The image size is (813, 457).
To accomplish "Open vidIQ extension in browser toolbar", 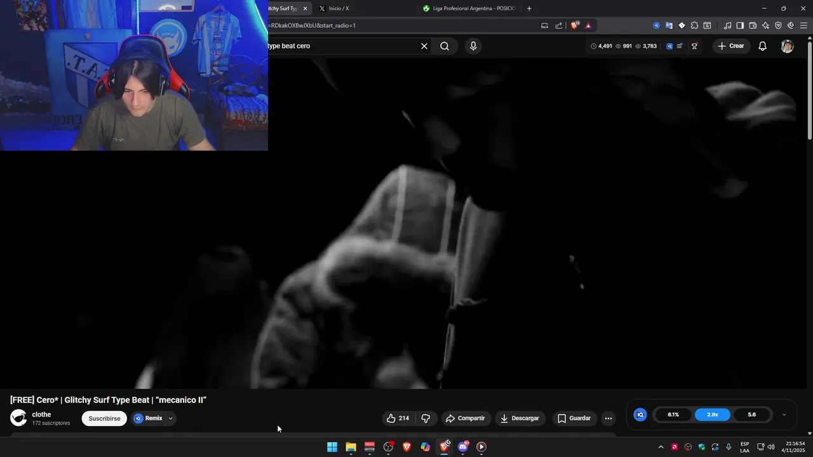I will pos(656,25).
